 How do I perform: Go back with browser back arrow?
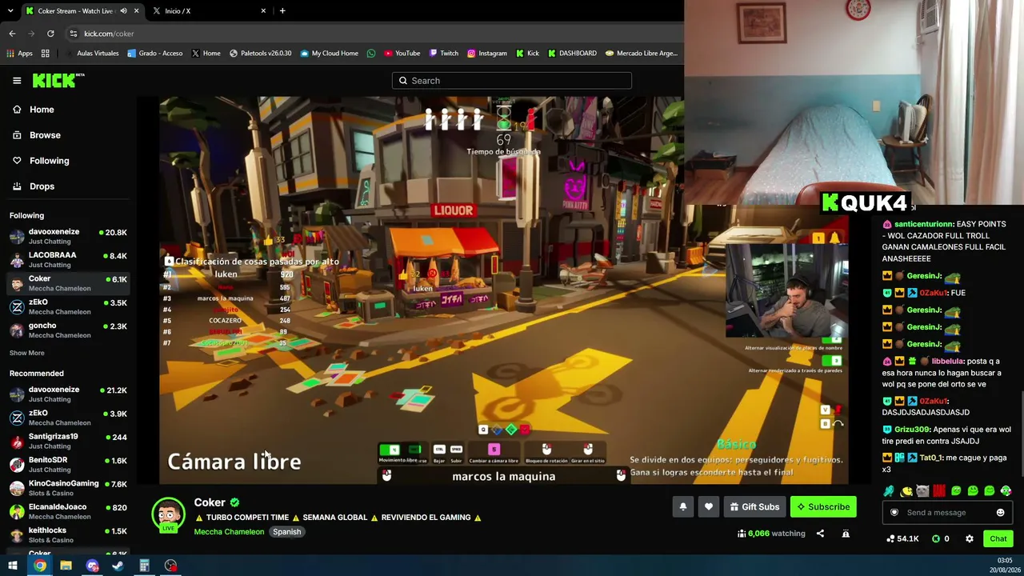(12, 34)
